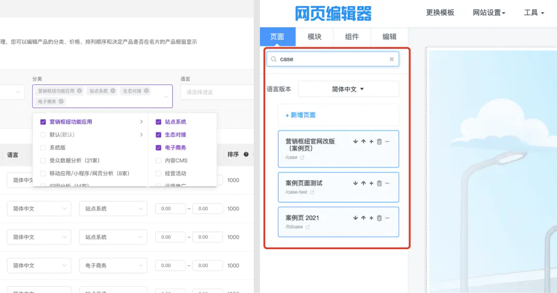Check the 受众数据分析 (21家) checkbox

coord(43,160)
